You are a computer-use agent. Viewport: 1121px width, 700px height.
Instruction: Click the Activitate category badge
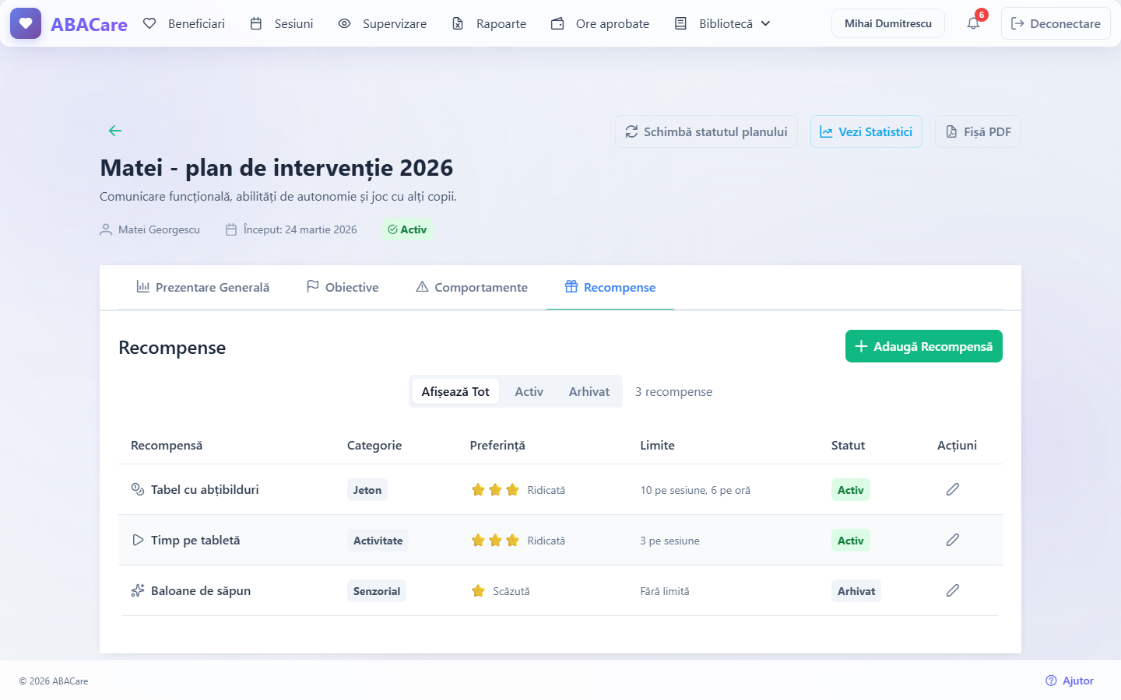(x=378, y=540)
